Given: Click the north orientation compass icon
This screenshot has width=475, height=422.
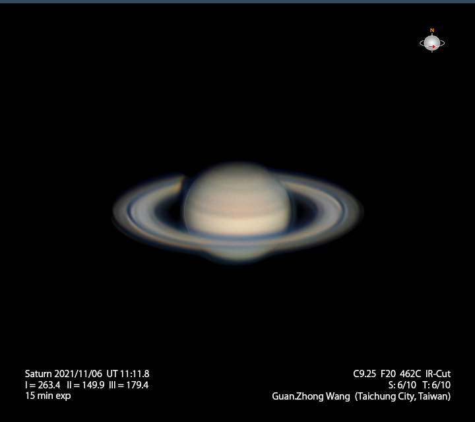Looking at the screenshot, I should click(x=432, y=41).
